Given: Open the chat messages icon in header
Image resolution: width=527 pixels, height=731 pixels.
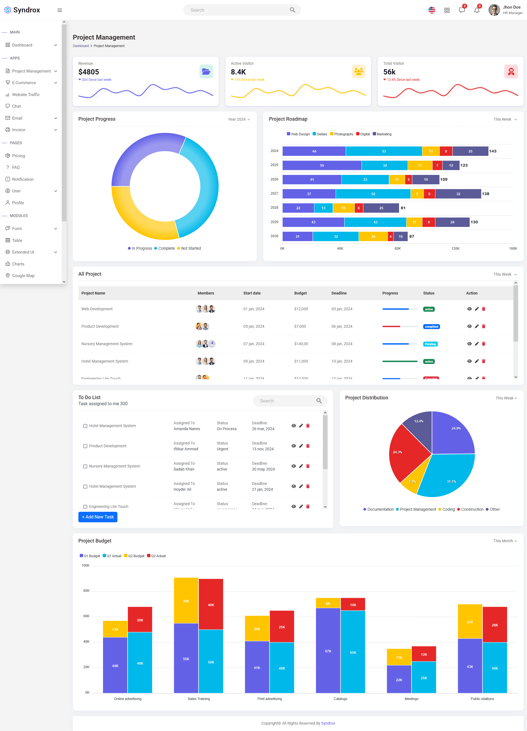Looking at the screenshot, I should pos(462,10).
